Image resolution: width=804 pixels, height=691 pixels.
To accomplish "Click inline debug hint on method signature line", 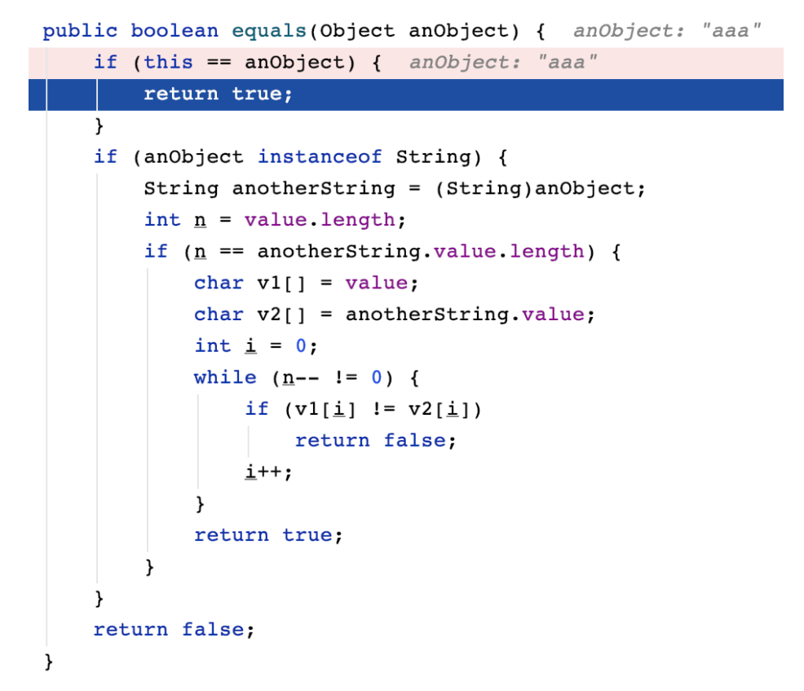I will (x=667, y=31).
